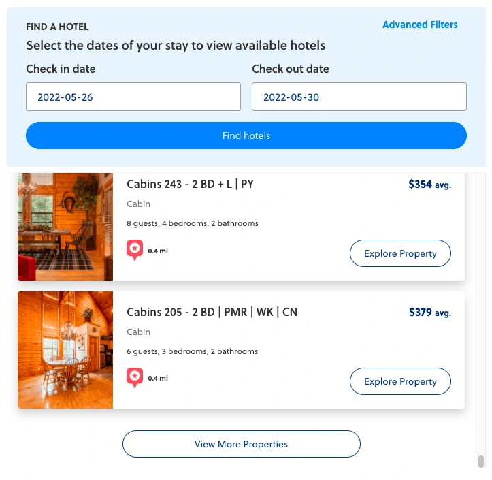Open the Cabins 205 photo thumbnail
This screenshot has width=492, height=480.
point(65,350)
